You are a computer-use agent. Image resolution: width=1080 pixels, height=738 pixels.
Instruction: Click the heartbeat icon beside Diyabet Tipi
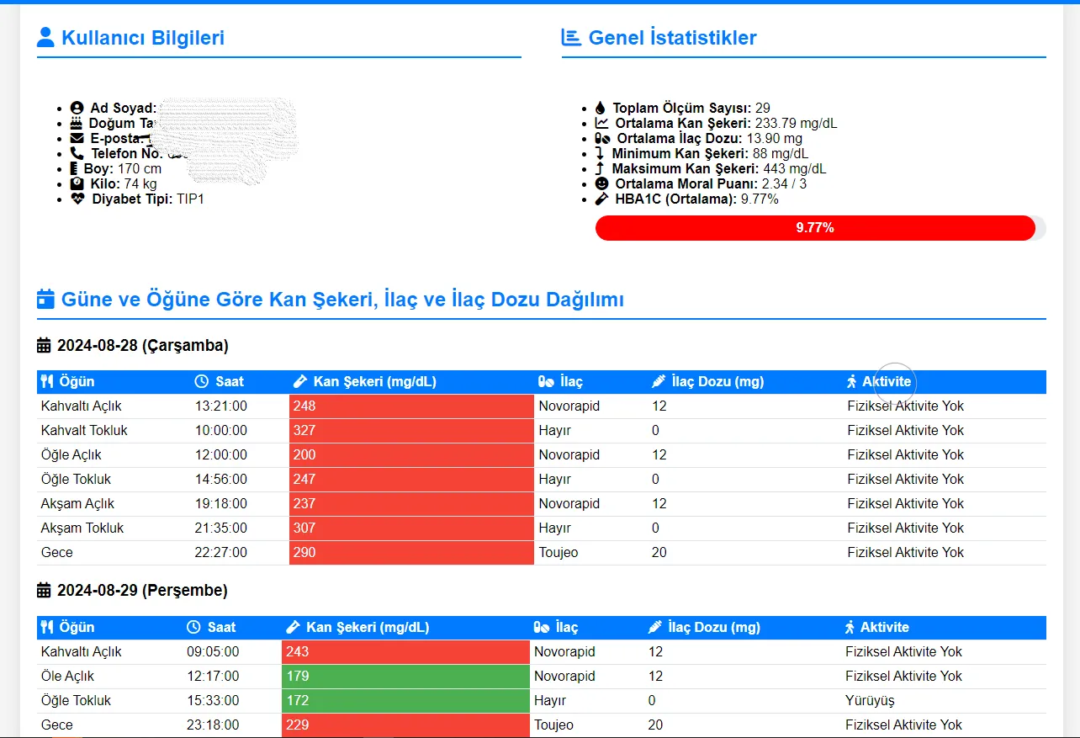(78, 199)
